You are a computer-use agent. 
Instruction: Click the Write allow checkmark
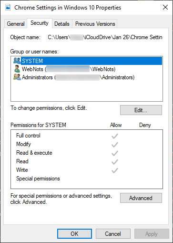click(115, 170)
